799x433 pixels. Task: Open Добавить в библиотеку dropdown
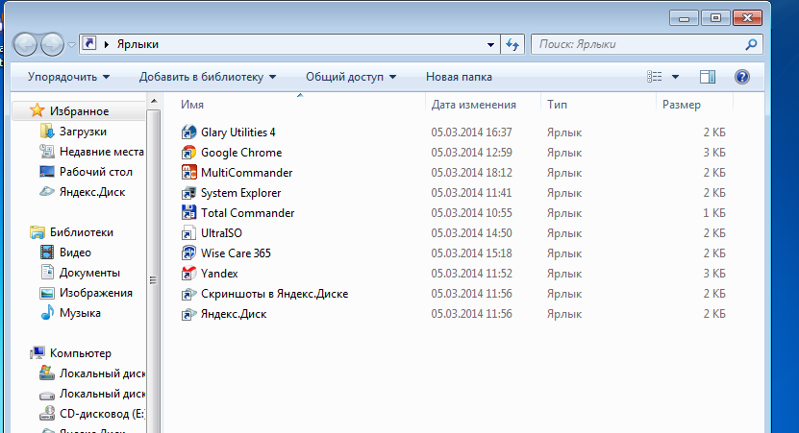point(208,77)
